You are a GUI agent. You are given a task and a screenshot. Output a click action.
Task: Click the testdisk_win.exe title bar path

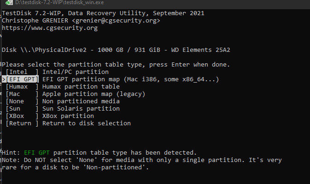point(47,4)
